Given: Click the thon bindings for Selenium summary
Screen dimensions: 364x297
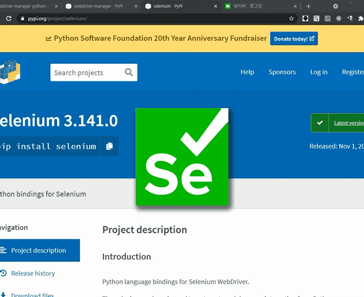Looking at the screenshot, I should click(43, 194).
